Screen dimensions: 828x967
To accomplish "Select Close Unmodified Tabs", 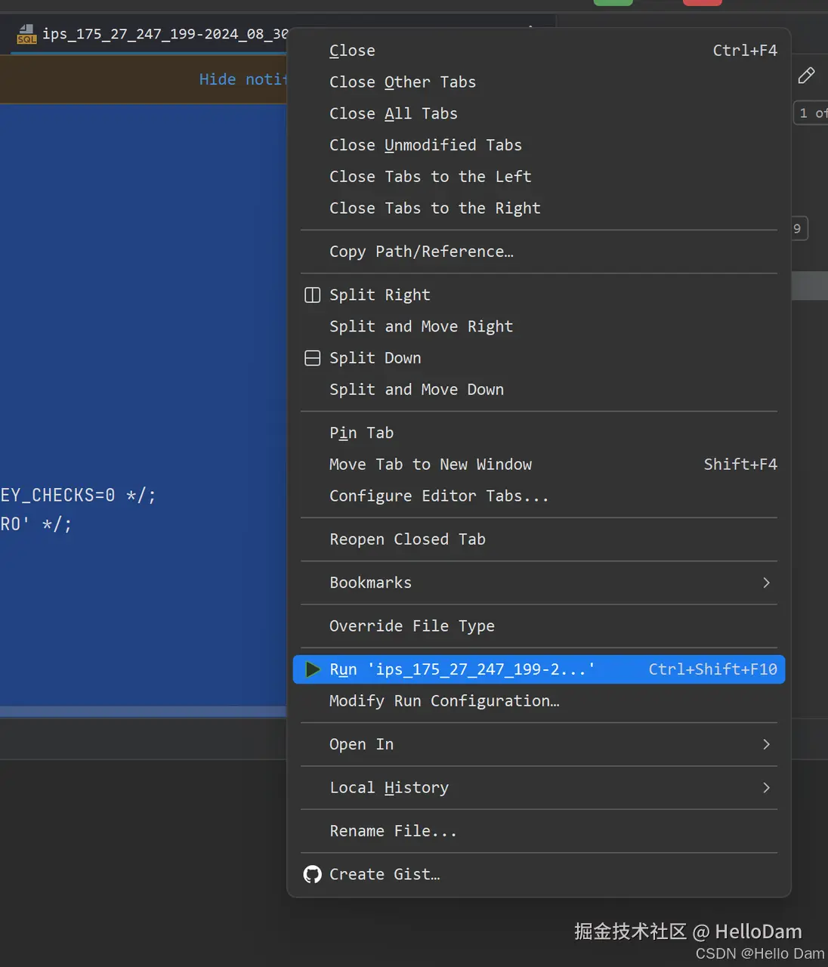I will [539, 145].
